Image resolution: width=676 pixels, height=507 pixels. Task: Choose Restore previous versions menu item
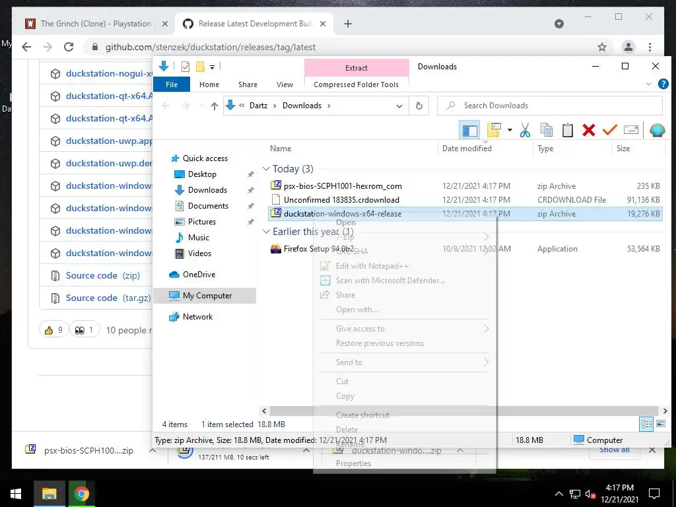click(380, 343)
